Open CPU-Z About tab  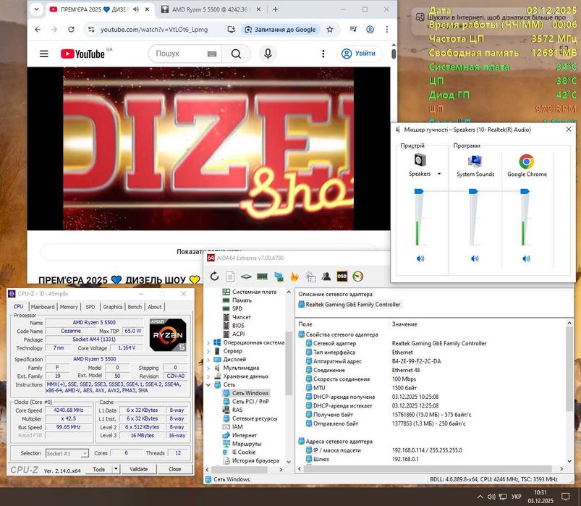(x=155, y=306)
